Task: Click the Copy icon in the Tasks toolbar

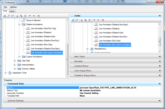Action: coord(85,20)
